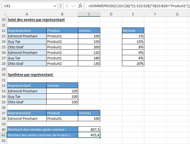Click the Remise header cell
Viewport: 190px width, 144px height.
point(133,31)
